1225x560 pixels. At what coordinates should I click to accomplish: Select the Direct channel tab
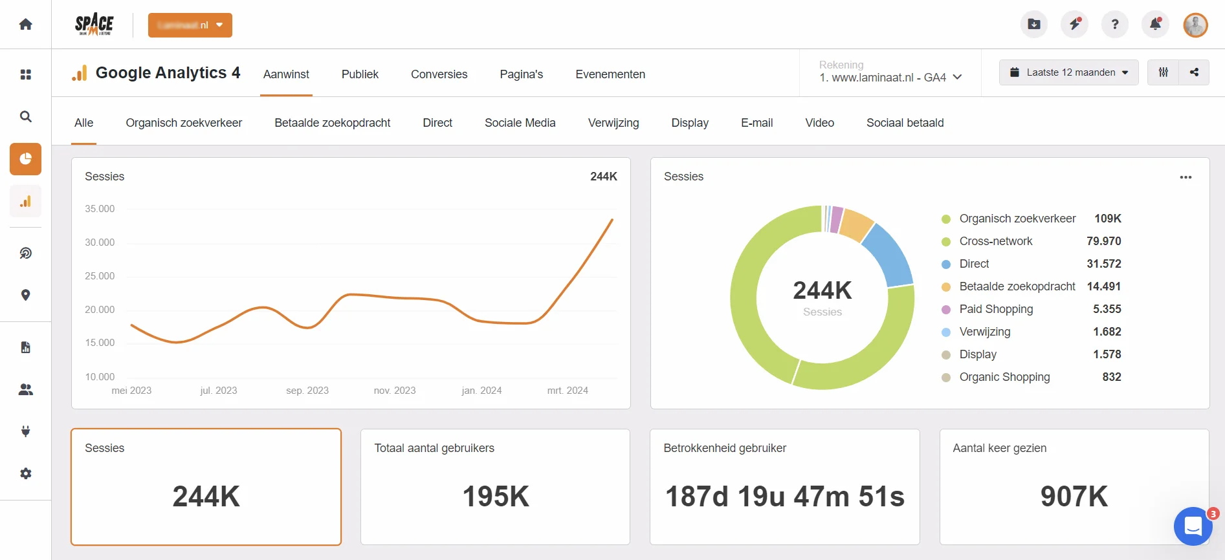click(437, 123)
